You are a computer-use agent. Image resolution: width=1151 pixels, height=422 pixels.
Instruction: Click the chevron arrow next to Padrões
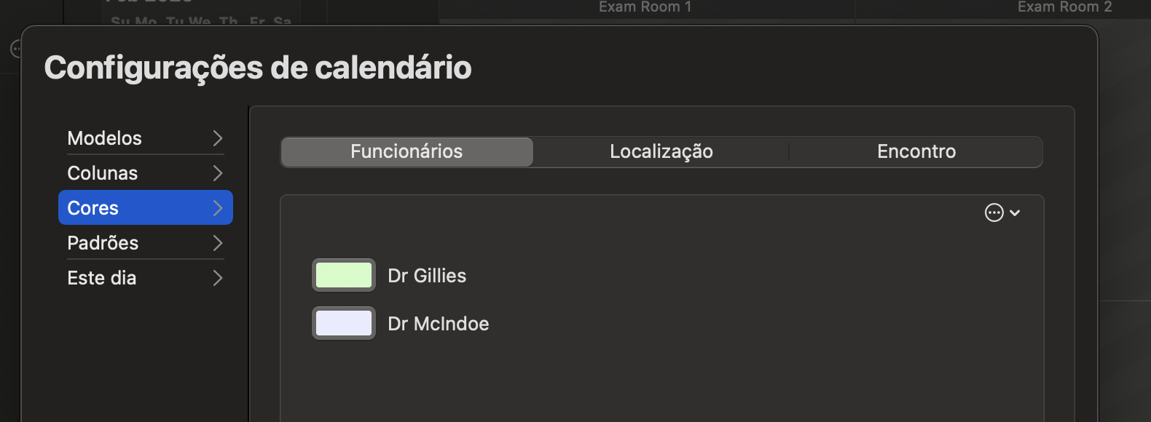(x=217, y=243)
